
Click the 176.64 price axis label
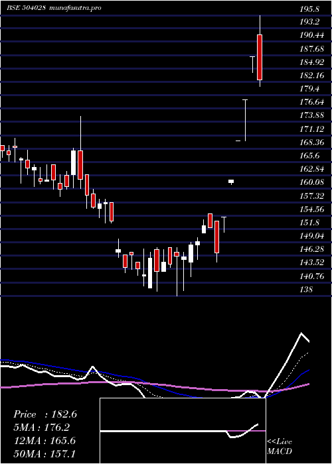point(312,102)
